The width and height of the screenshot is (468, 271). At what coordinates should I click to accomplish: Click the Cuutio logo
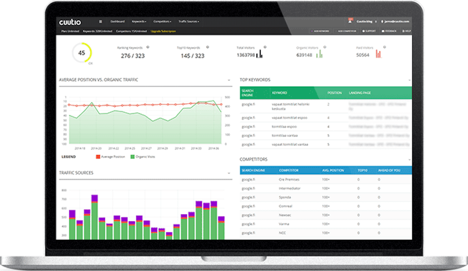point(70,22)
